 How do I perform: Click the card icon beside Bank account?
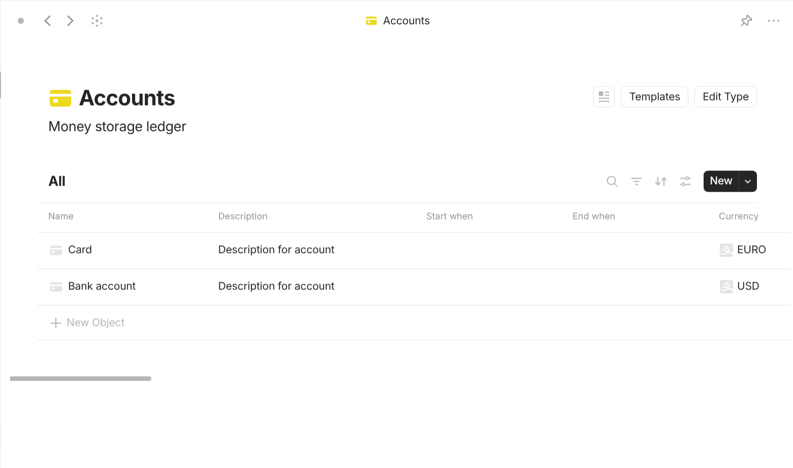(x=56, y=286)
